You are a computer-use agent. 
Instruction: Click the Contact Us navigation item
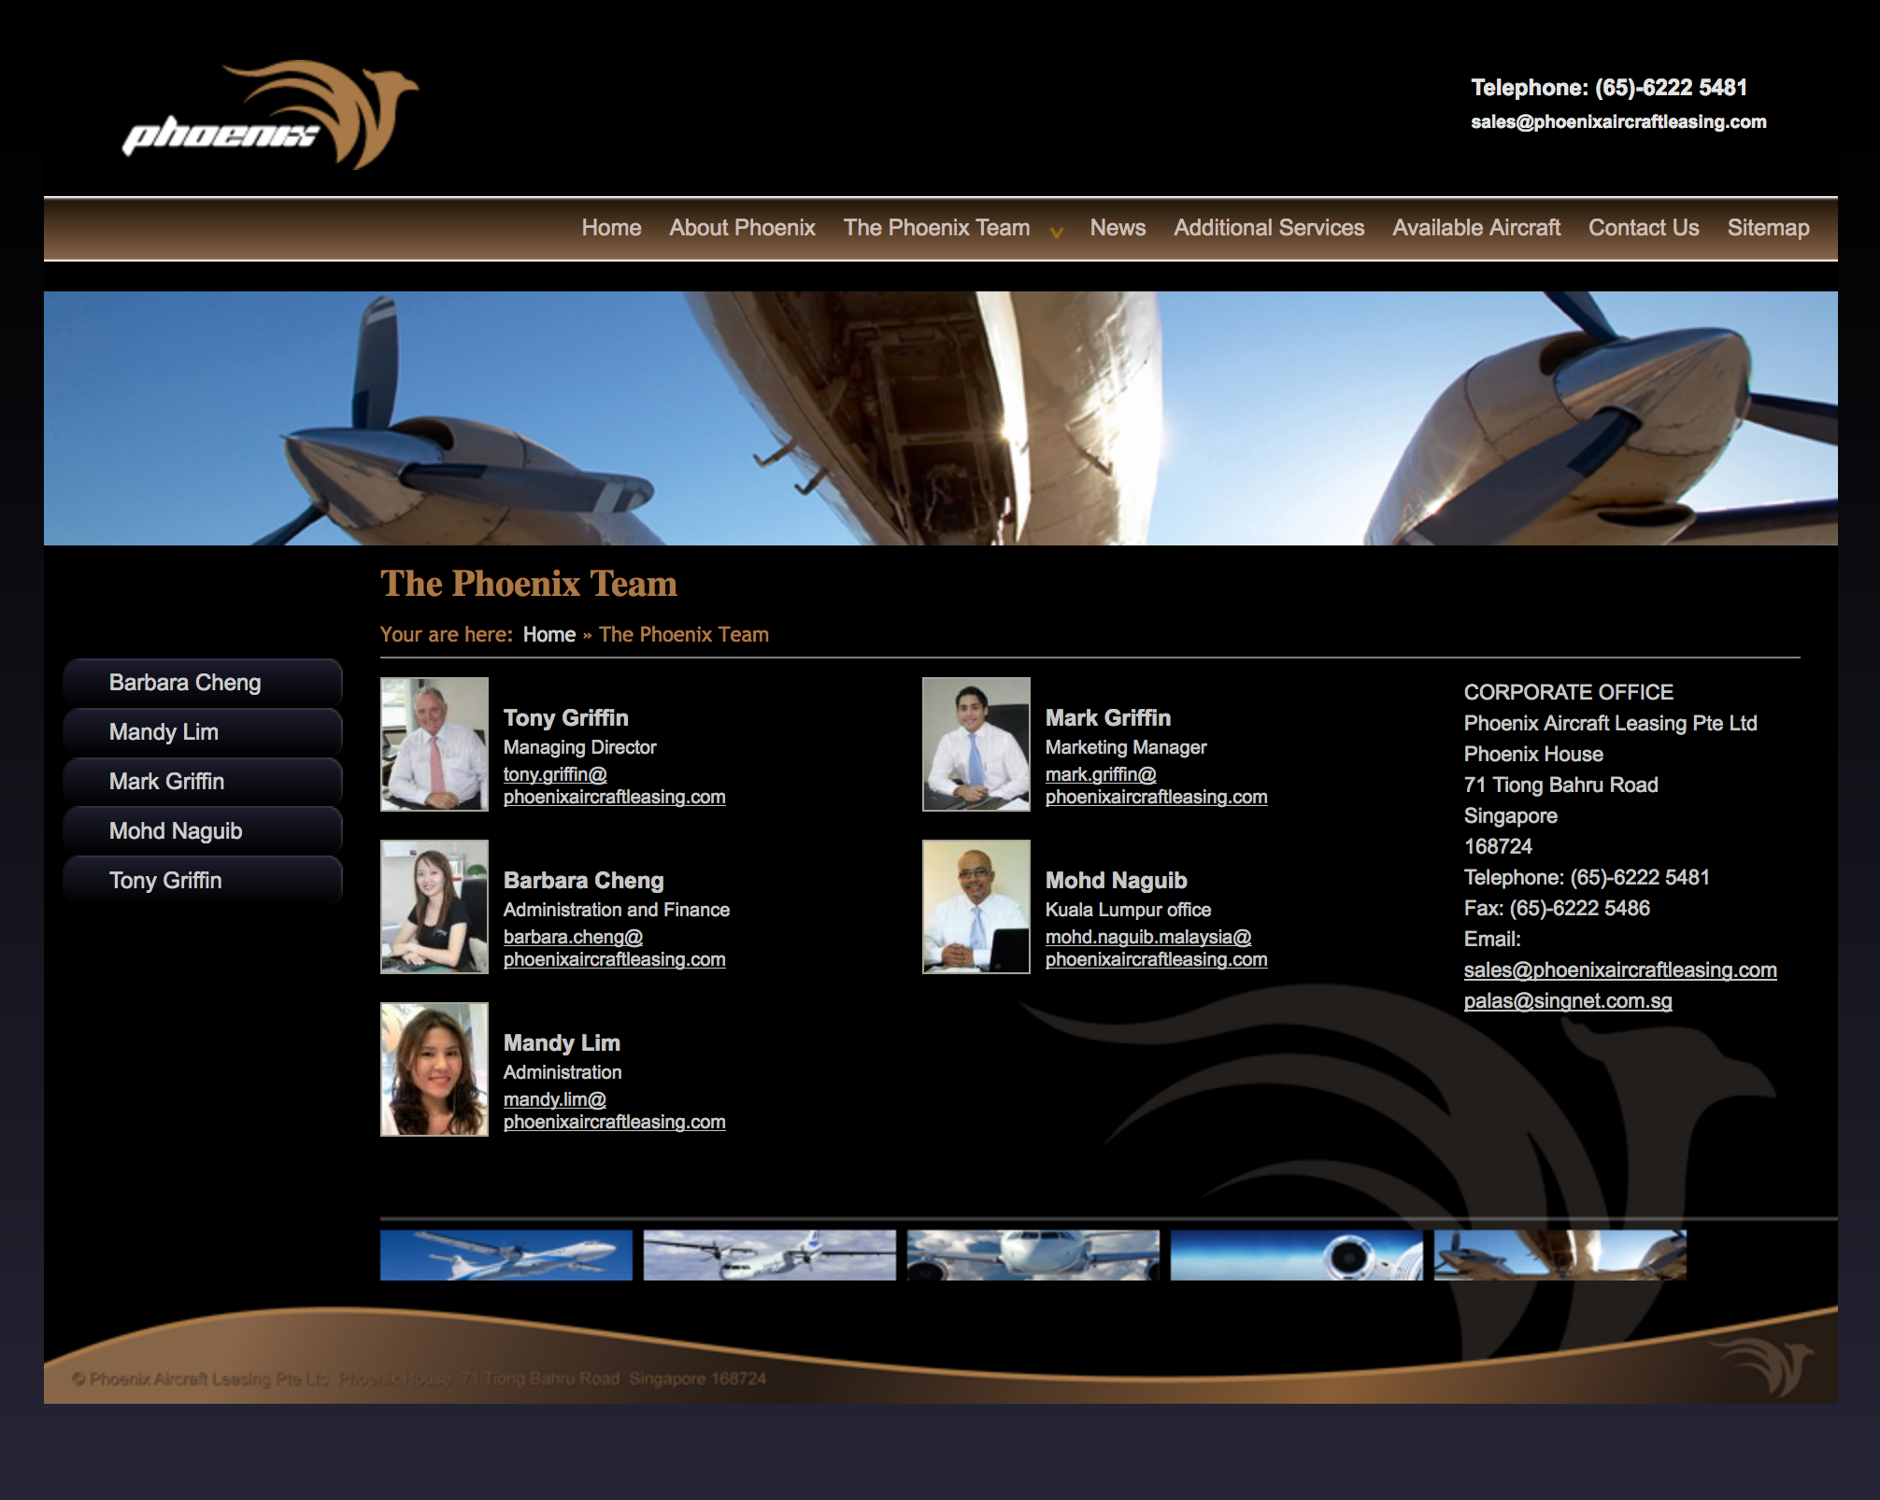pyautogui.click(x=1643, y=228)
